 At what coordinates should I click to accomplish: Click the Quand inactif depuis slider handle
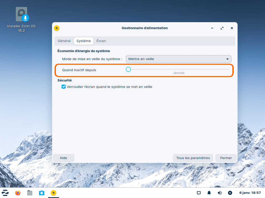(128, 69)
